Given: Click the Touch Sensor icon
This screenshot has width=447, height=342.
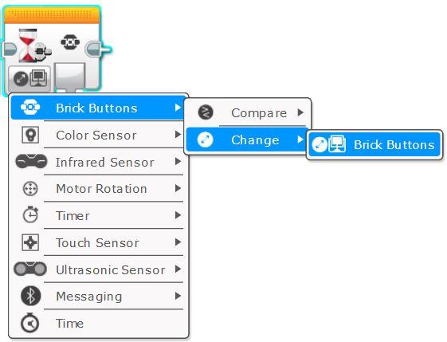Looking at the screenshot, I should (30, 242).
